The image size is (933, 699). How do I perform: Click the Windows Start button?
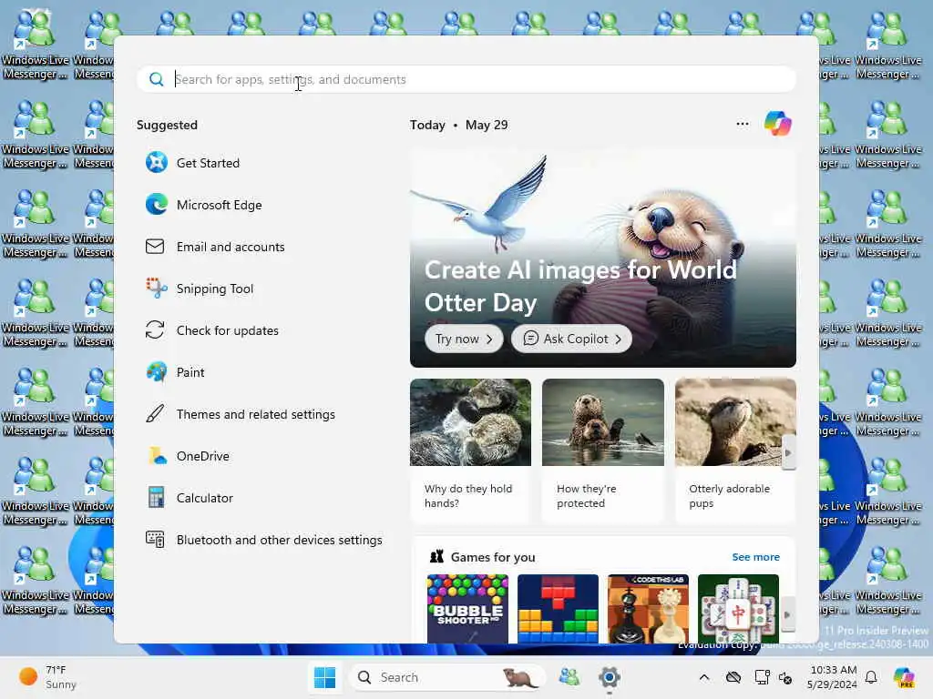click(x=325, y=677)
